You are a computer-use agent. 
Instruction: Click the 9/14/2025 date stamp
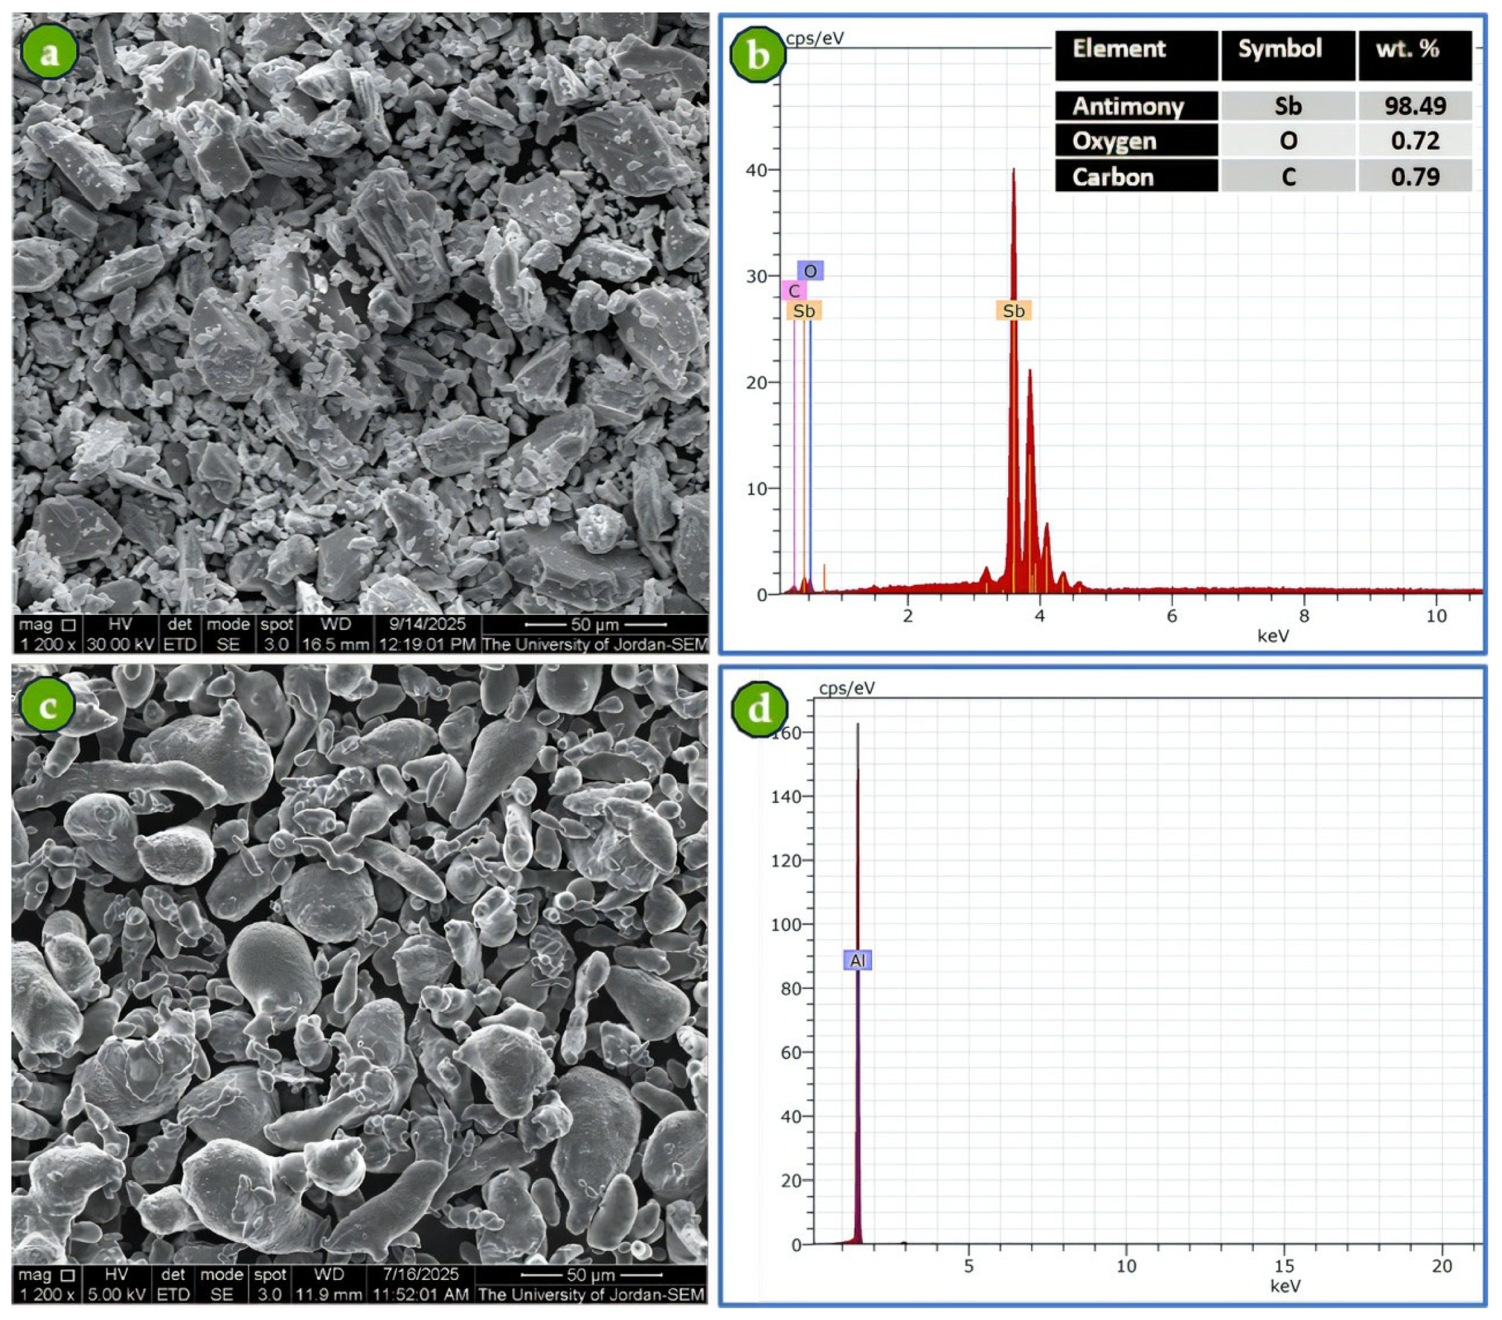click(427, 625)
